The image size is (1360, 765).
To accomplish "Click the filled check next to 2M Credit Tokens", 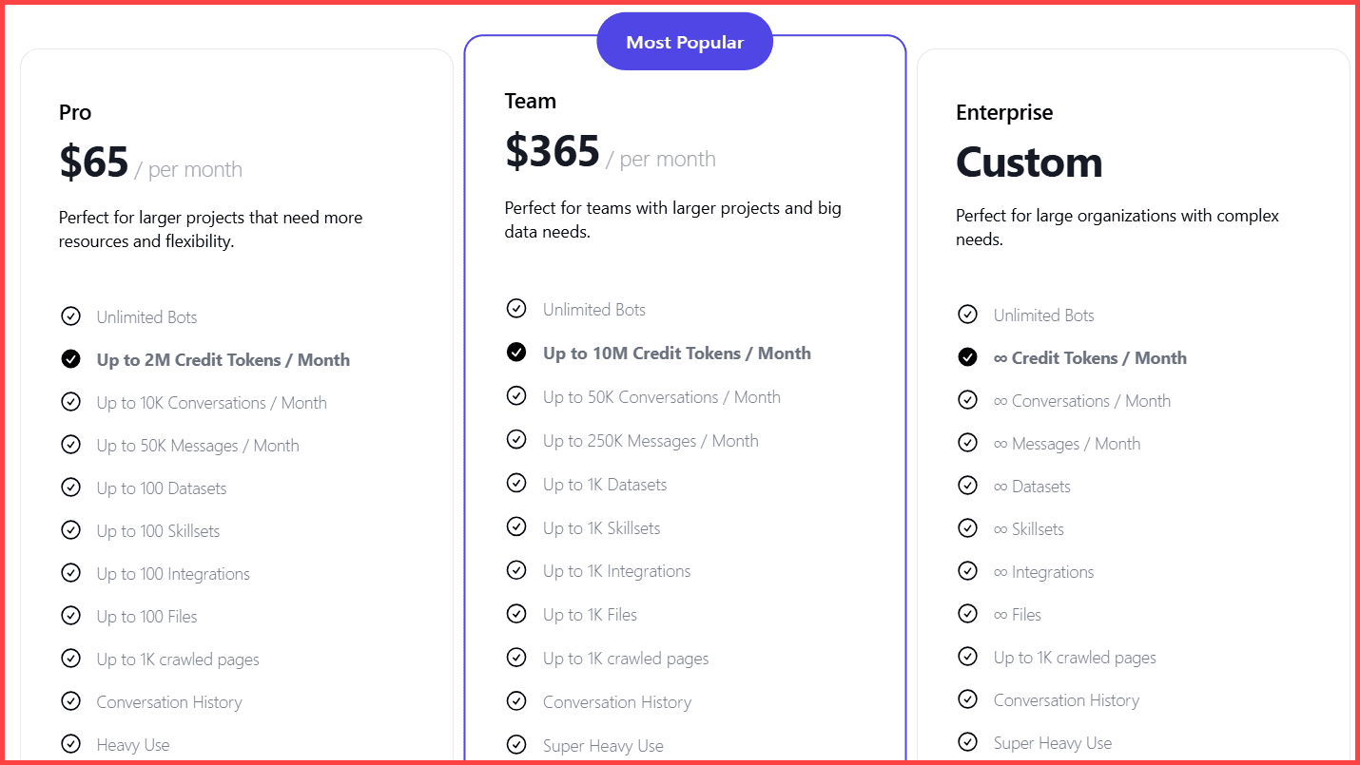I will click(70, 359).
